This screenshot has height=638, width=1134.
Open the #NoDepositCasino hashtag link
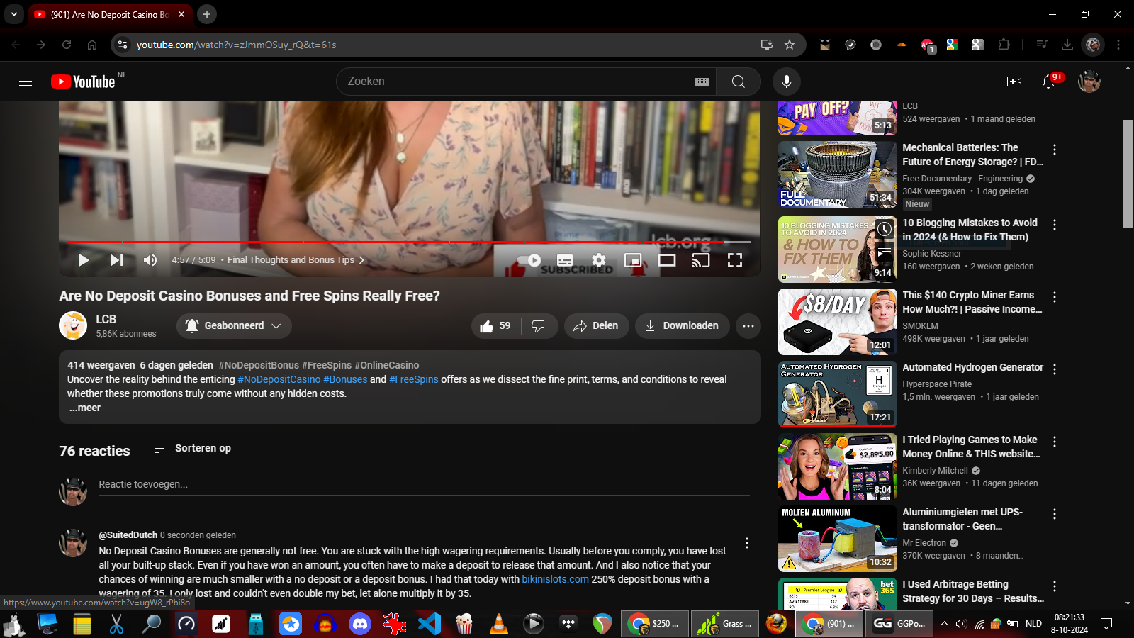(279, 379)
